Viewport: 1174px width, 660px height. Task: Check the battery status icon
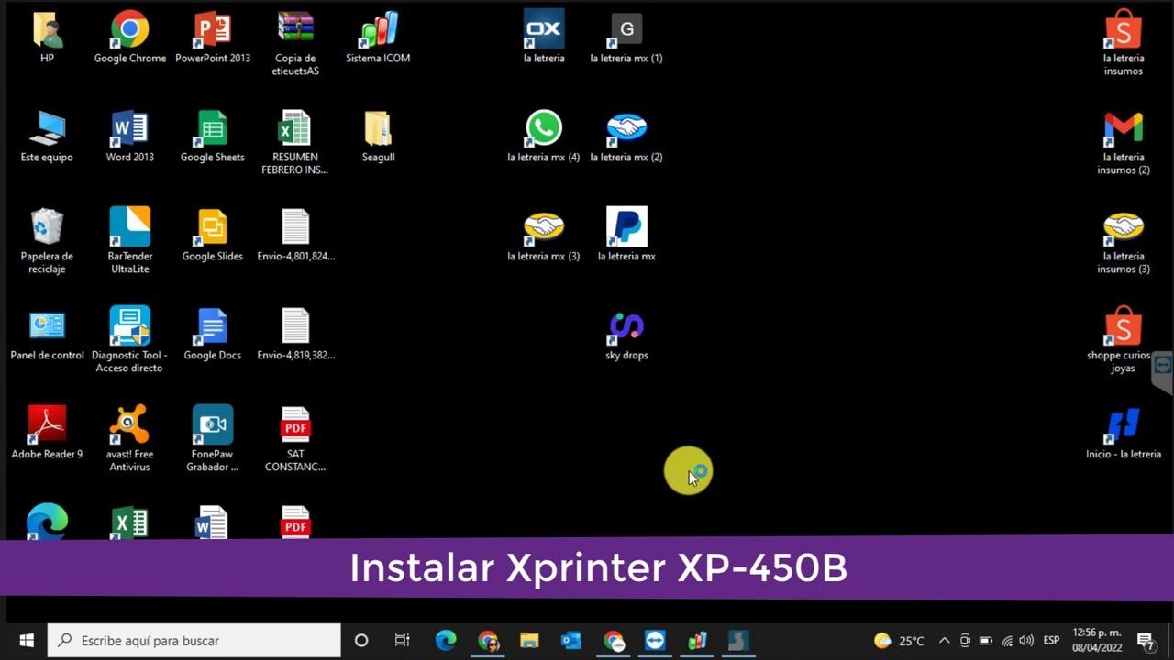click(x=985, y=641)
